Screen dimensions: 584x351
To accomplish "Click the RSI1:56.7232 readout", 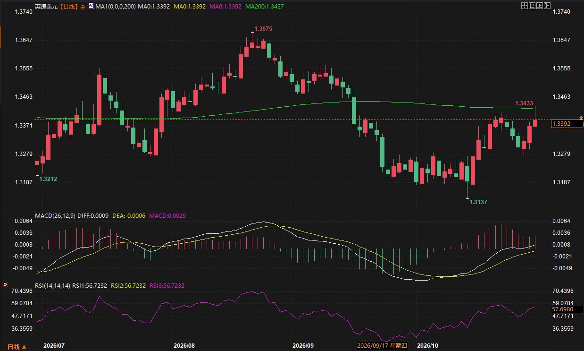I will (90, 286).
